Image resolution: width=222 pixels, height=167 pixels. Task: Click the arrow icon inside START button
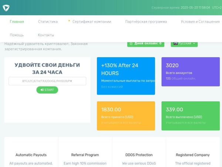click(42, 90)
